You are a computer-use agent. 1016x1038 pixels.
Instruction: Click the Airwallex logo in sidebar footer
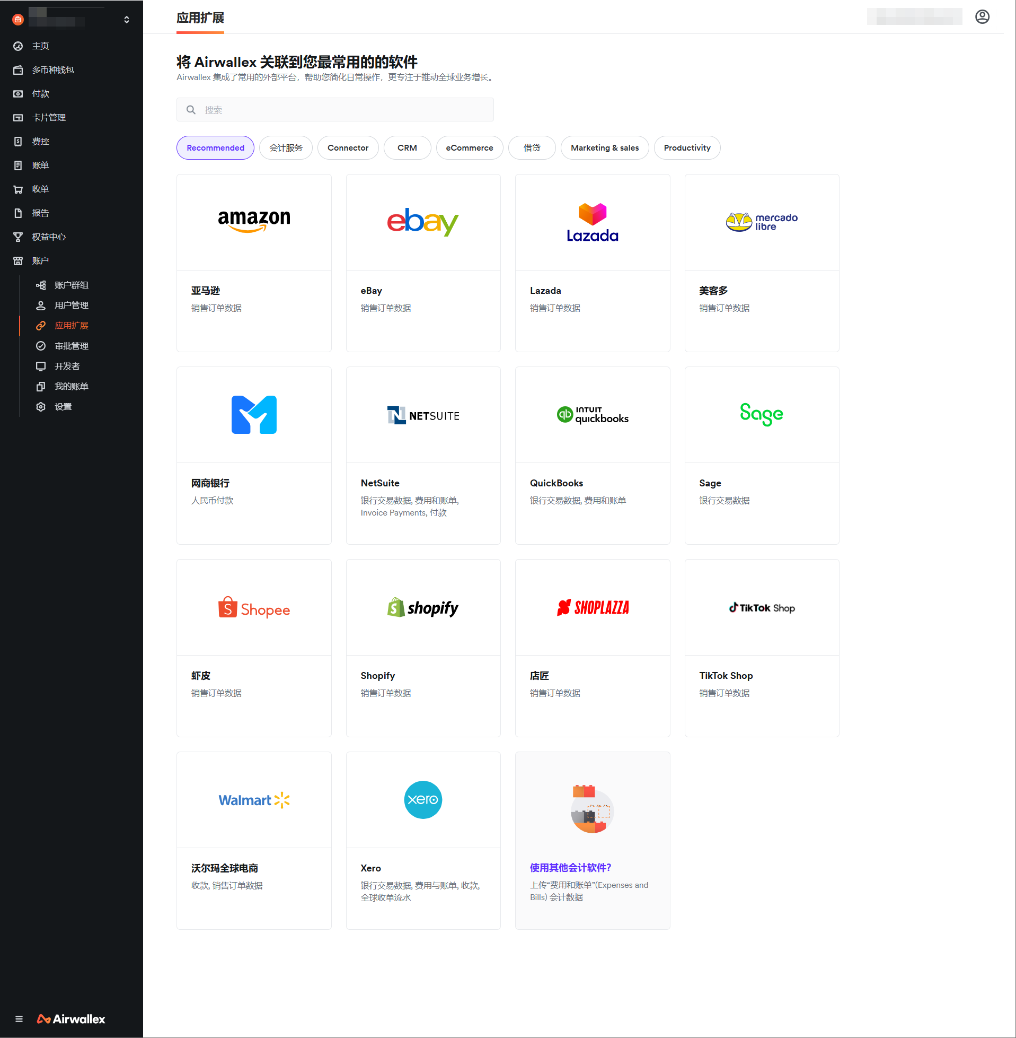click(x=71, y=1019)
